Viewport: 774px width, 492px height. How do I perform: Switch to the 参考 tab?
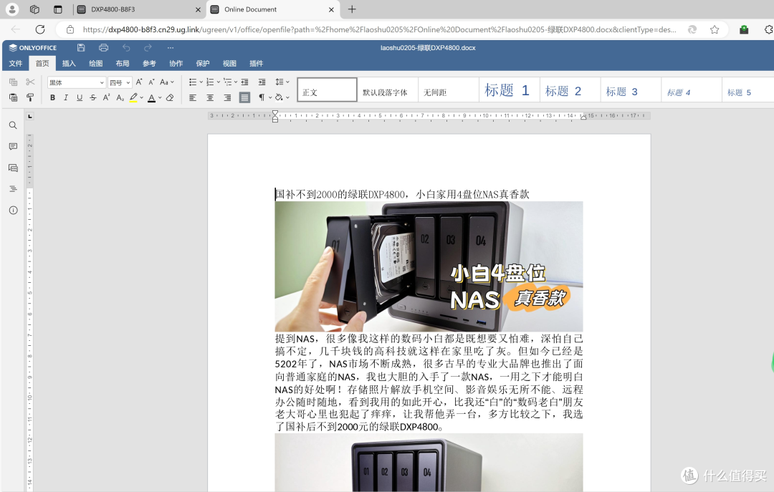click(149, 63)
